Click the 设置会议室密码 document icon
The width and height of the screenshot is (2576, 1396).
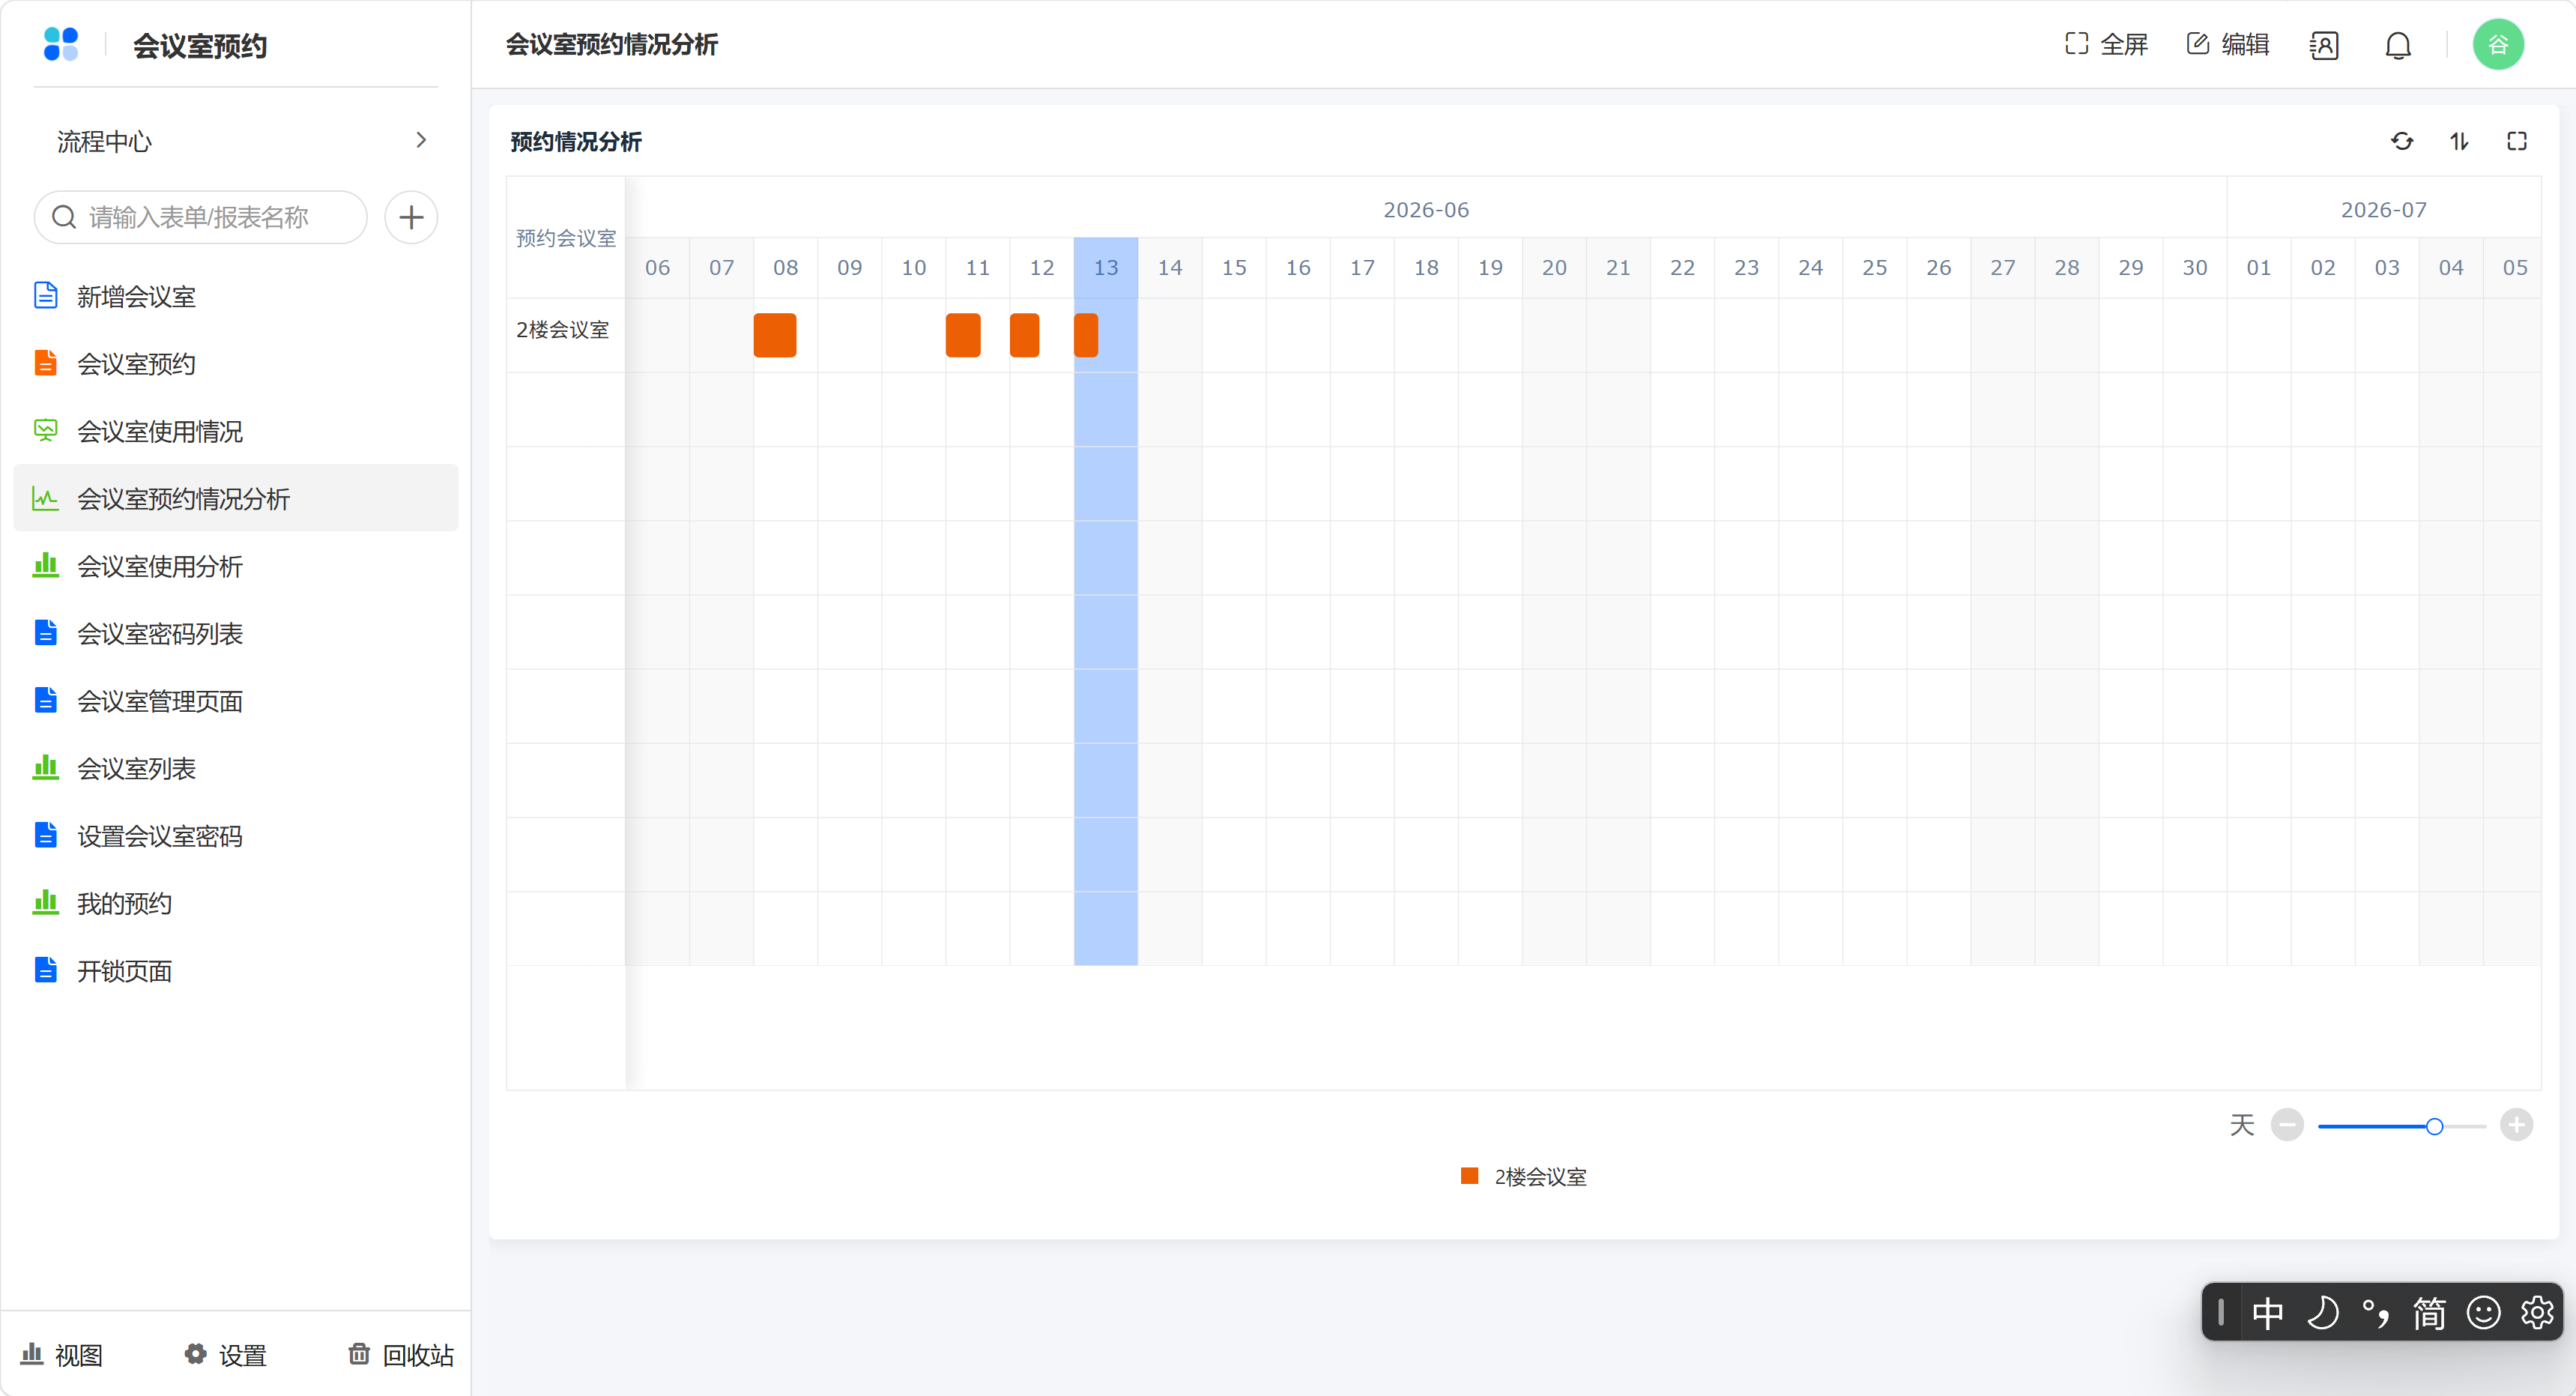coord(46,835)
